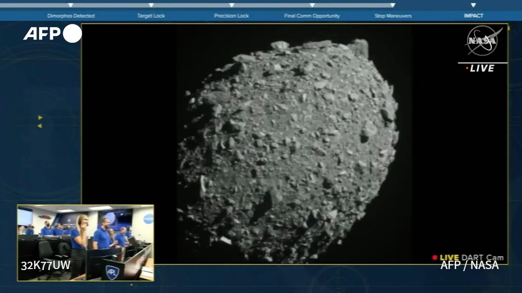Click the IMPACT timeline label
Image resolution: width=522 pixels, height=293 pixels.
tap(473, 16)
